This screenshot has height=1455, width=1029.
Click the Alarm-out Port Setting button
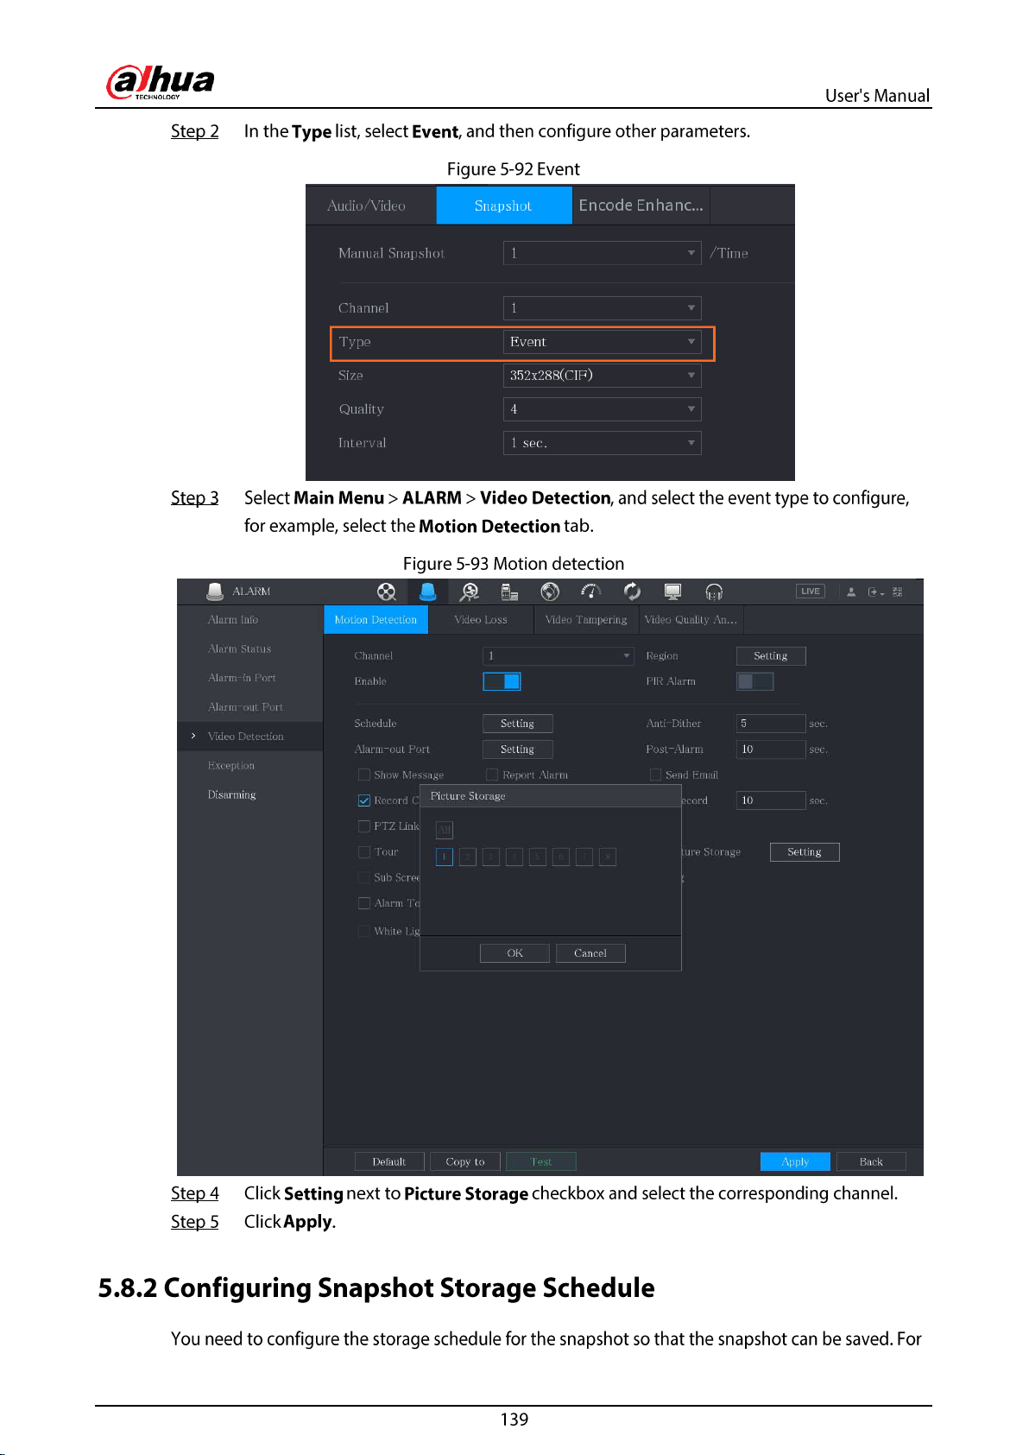[517, 750]
